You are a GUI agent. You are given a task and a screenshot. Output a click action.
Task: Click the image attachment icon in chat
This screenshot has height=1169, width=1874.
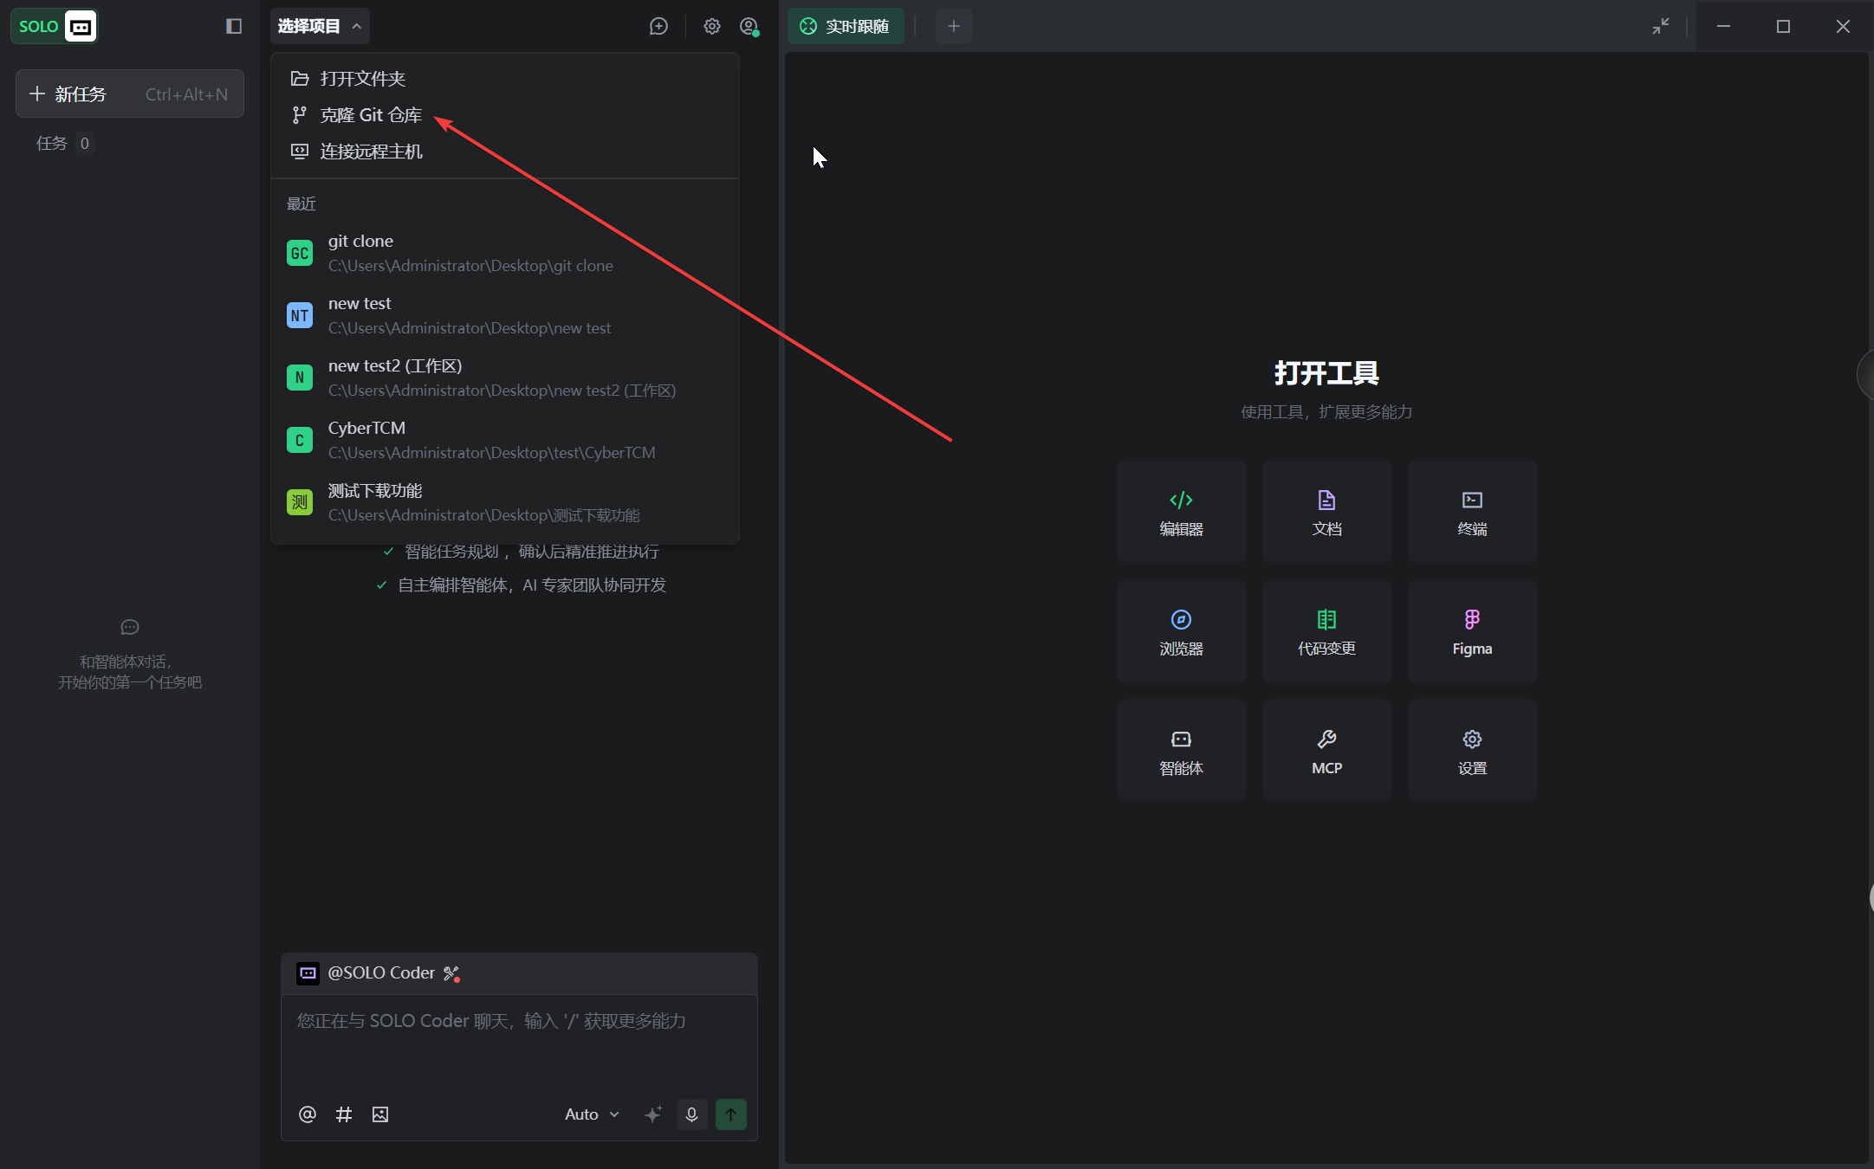380,1114
